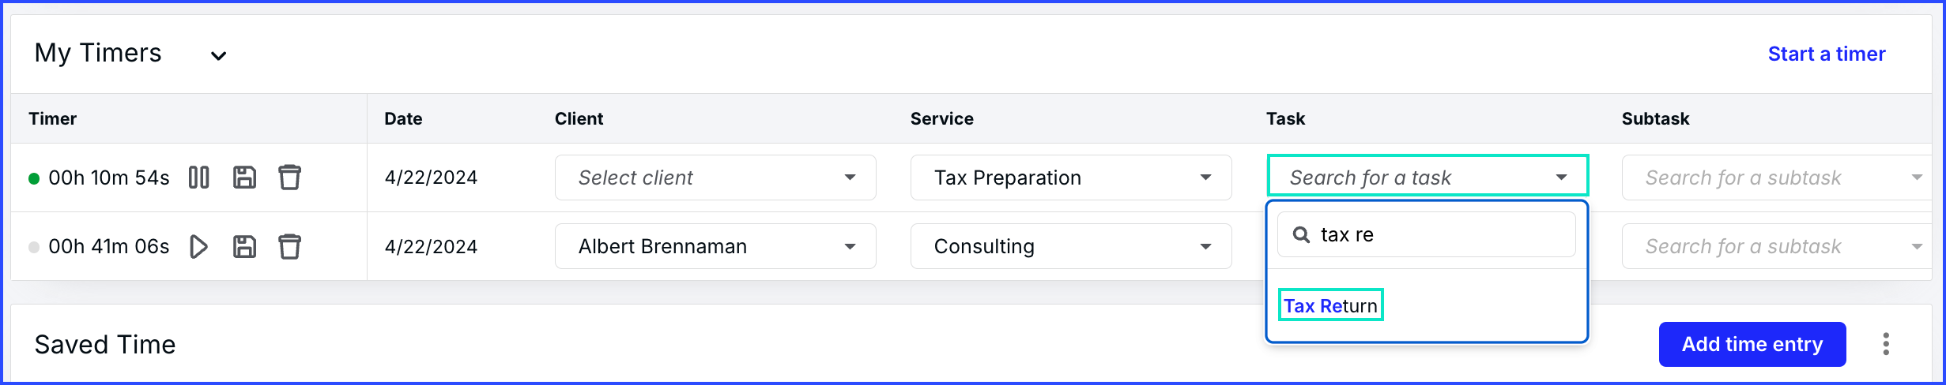Open the Tax Preparation service dropdown
This screenshot has height=385, width=1946.
coord(1071,178)
